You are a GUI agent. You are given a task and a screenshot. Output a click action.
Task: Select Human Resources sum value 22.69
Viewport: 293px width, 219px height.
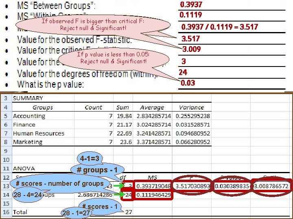tap(123, 133)
